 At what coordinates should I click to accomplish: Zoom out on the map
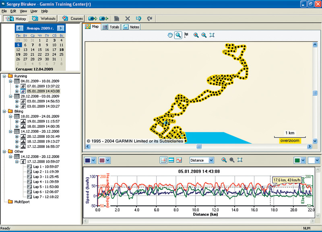pos(204,35)
